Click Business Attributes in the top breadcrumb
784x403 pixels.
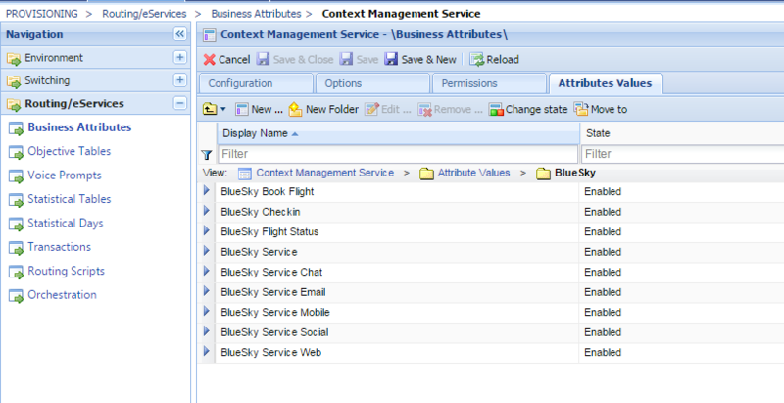[256, 14]
